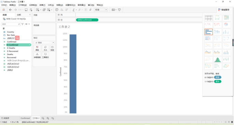Switch to the Confirmed sheet tab
Screen dimensions: 234x125
25,118
